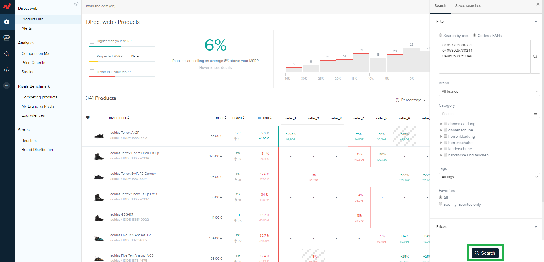Open adidas Terrex Swift R2 Goretex thumbnail
This screenshot has height=262, width=544.
99,177
